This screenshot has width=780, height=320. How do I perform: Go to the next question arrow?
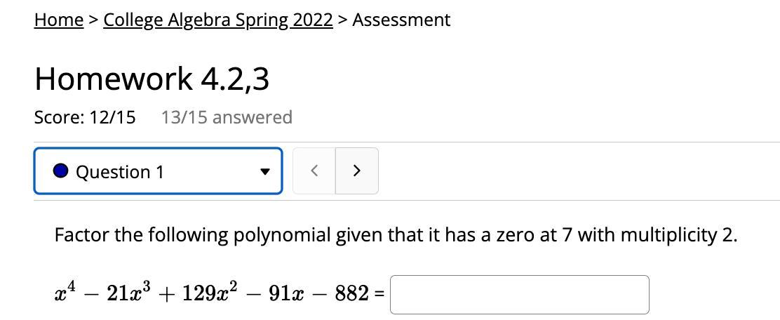356,171
